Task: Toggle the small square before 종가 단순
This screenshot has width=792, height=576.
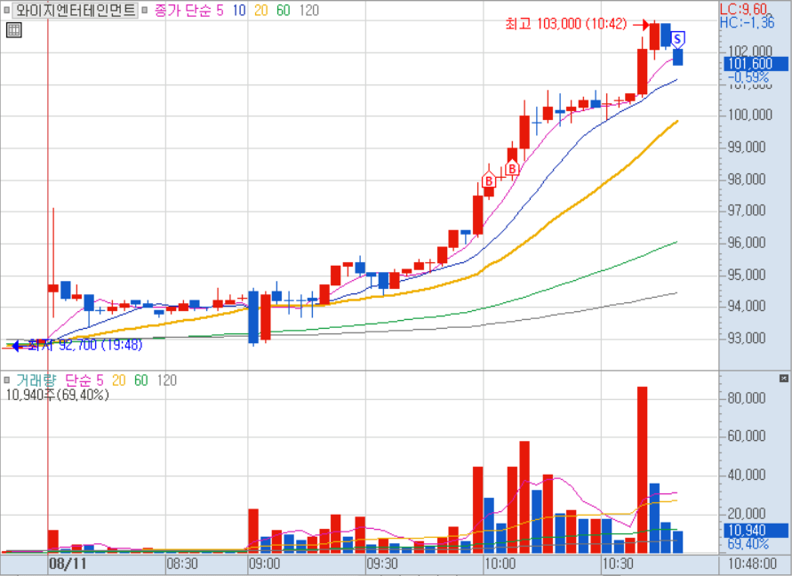Action: click(146, 11)
